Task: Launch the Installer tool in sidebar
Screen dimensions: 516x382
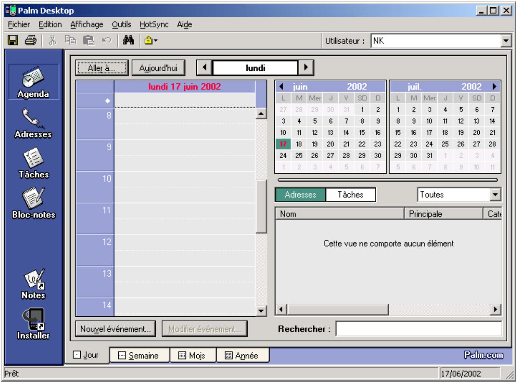Action: [33, 324]
